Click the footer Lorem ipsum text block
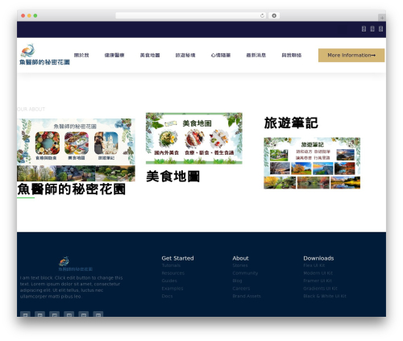This screenshot has width=403, height=341. click(x=71, y=287)
